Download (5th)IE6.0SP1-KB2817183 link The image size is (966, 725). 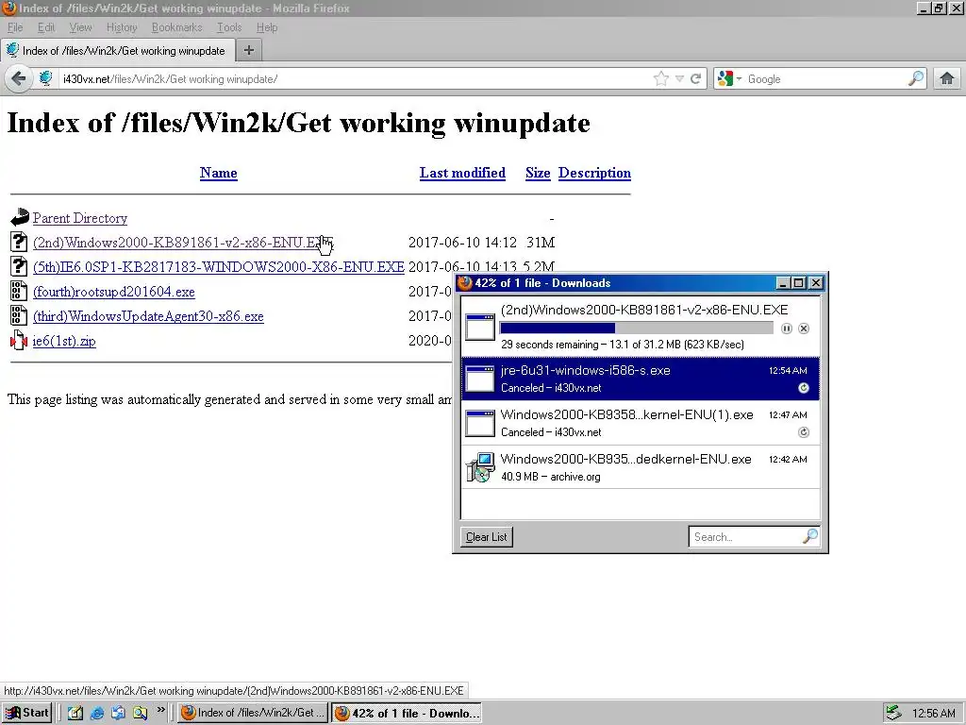219,267
